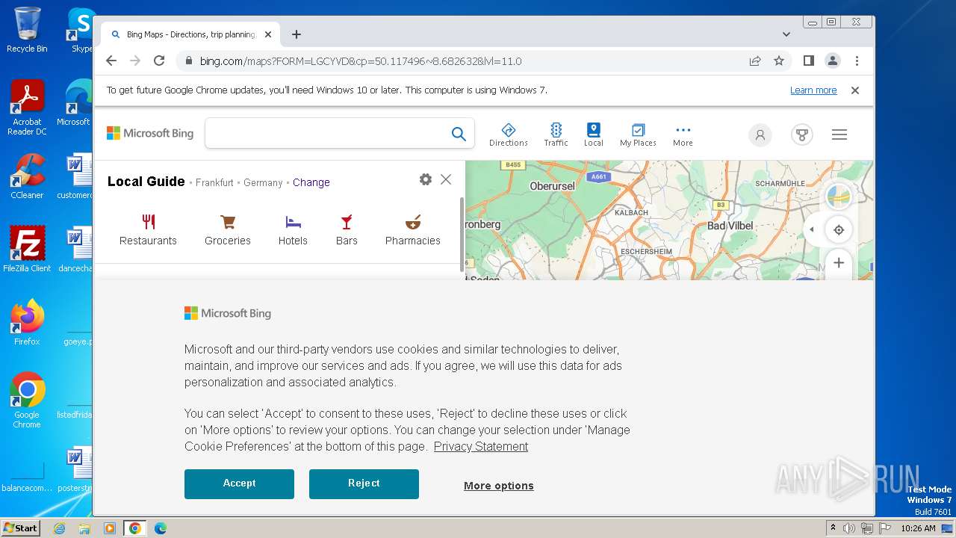The height and width of the screenshot is (538, 956).
Task: Open the Windows Start menu
Action: 21,528
